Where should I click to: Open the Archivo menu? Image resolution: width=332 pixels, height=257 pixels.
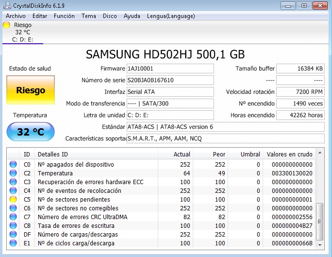16,16
